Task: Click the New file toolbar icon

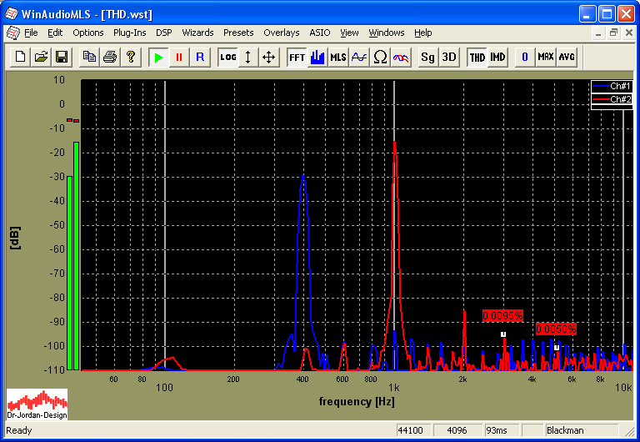Action: click(x=19, y=57)
